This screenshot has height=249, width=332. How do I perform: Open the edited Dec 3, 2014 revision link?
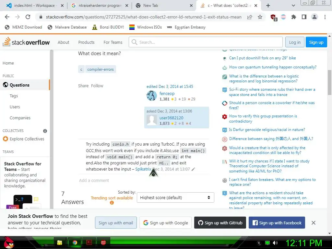point(170,86)
